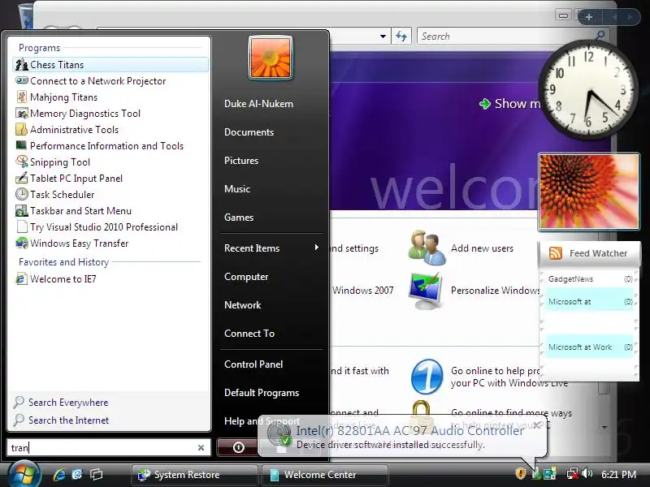Open Computer from Start menu
650x487 pixels.
[246, 277]
